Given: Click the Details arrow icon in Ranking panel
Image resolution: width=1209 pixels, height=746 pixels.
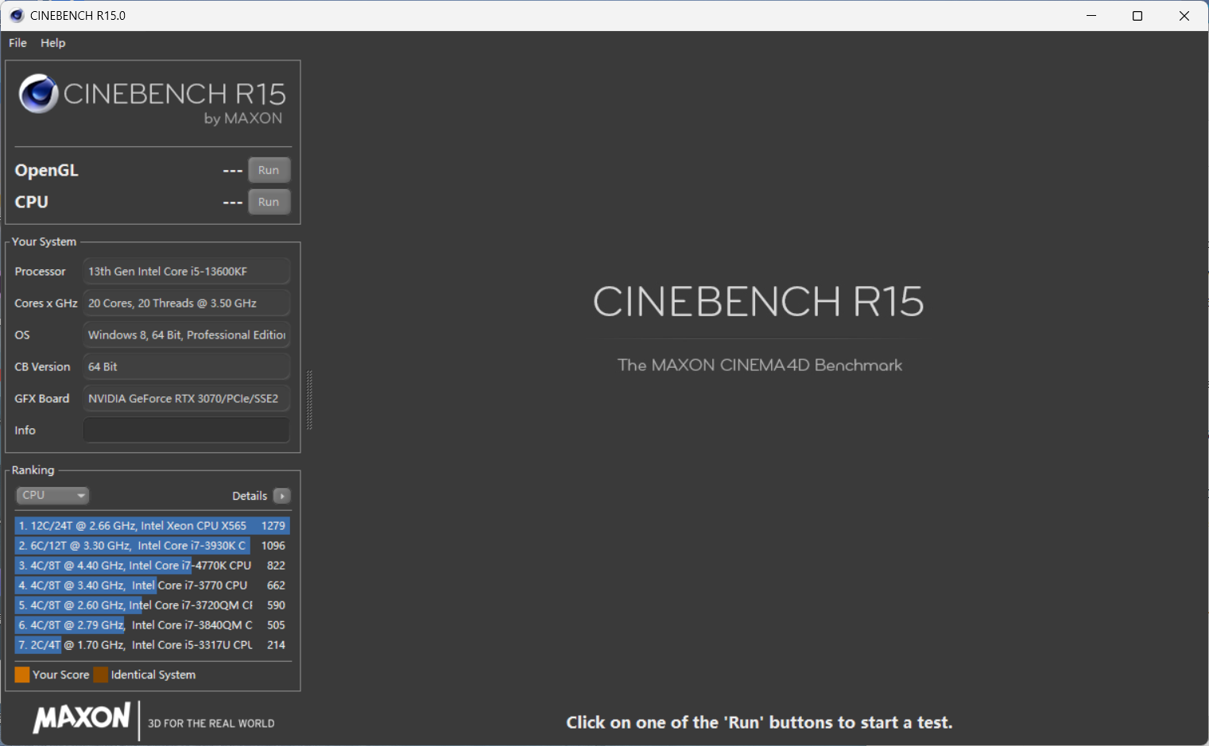Looking at the screenshot, I should 281,495.
